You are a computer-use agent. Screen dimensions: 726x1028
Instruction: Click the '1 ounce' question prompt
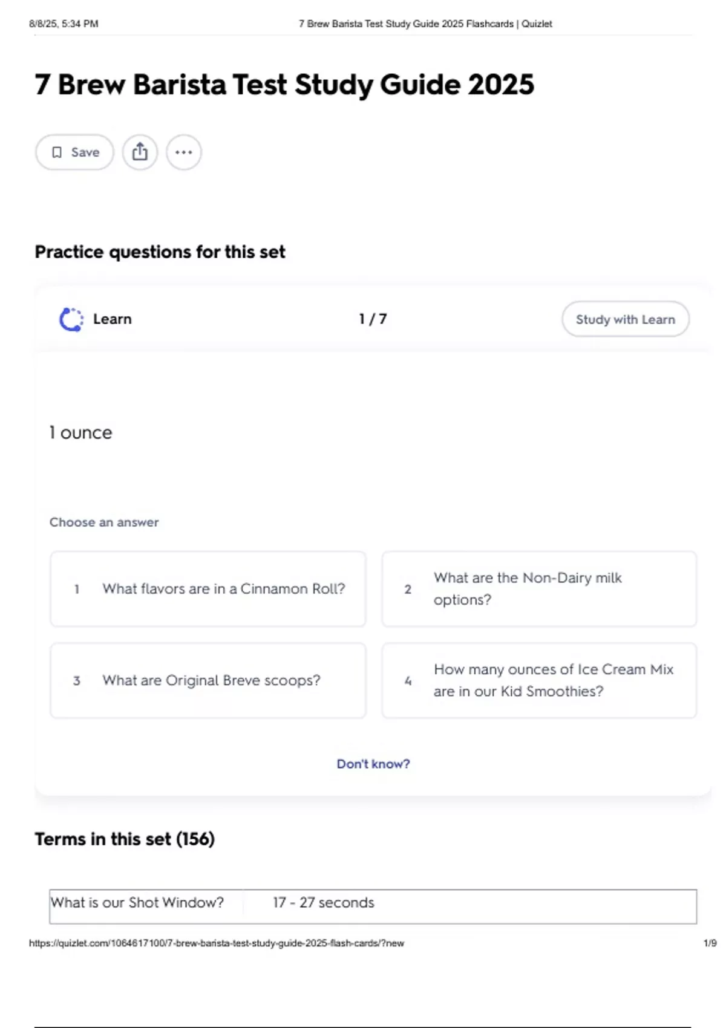81,433
